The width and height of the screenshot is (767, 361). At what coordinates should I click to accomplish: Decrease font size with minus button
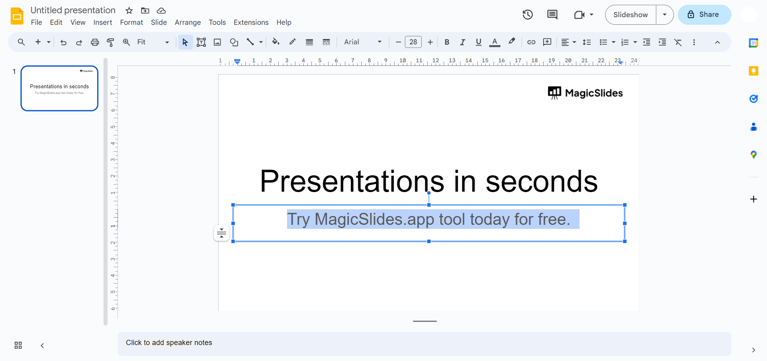398,42
